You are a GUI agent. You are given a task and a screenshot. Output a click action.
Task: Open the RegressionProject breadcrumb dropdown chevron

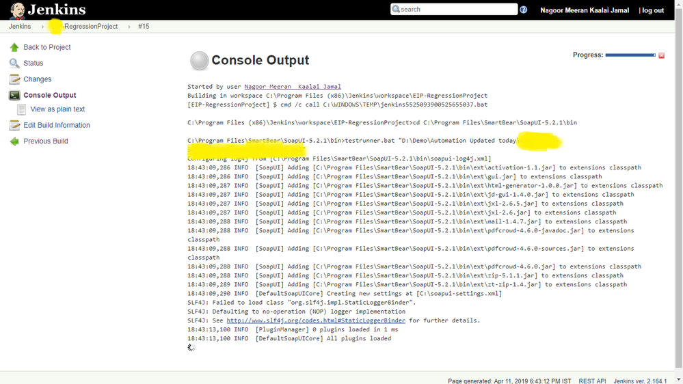(x=129, y=27)
